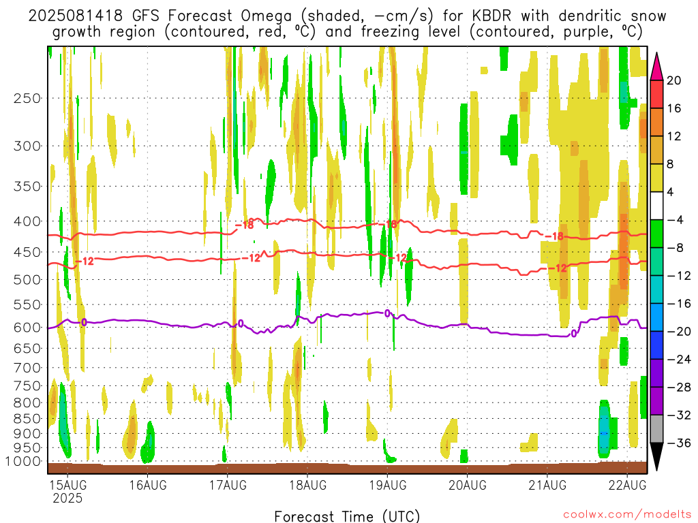Image resolution: width=698 pixels, height=523 pixels.
Task: Click the 17AUG time axis label
Action: (228, 485)
